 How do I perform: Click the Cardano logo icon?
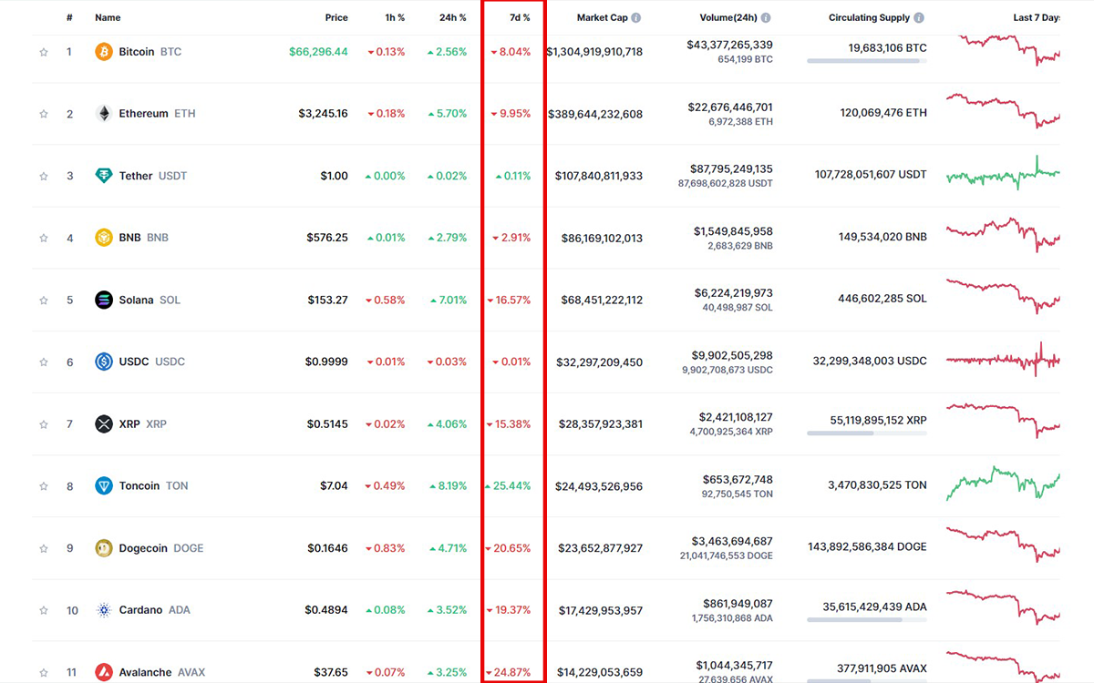(104, 610)
